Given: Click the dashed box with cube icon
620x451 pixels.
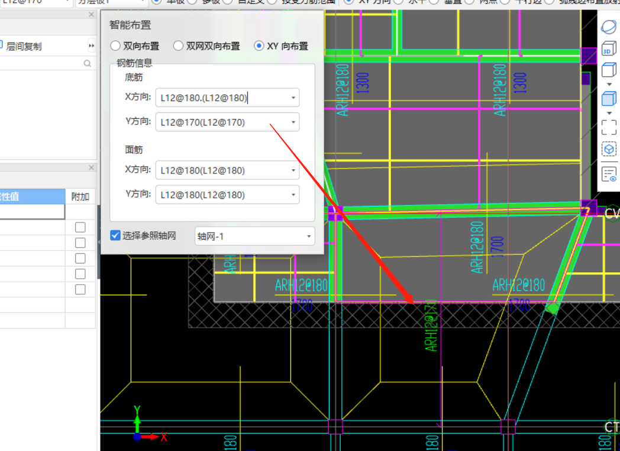Looking at the screenshot, I should 609,149.
